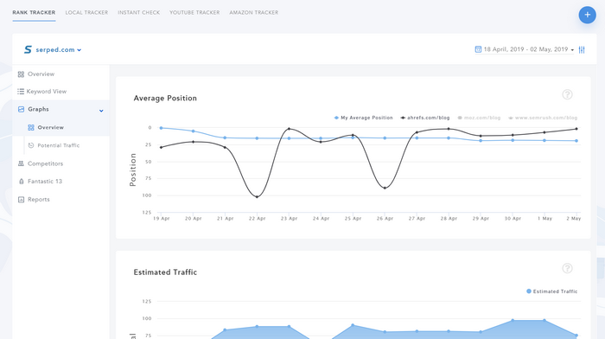605x339 pixels.
Task: Click the Reports chart icon
Action: pos(21,200)
